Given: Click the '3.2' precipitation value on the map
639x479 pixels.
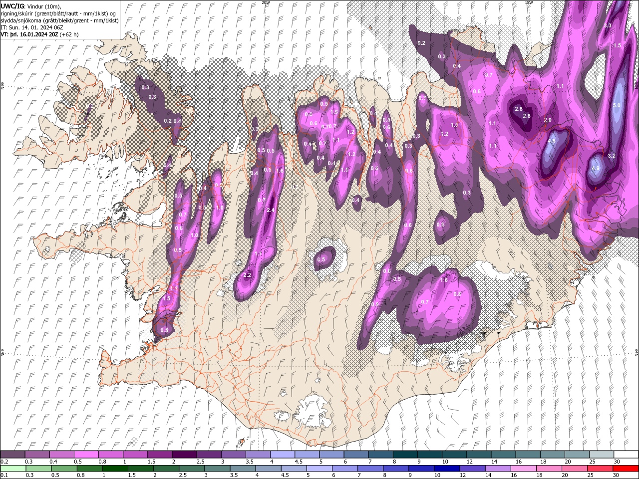Looking at the screenshot, I should (611, 156).
